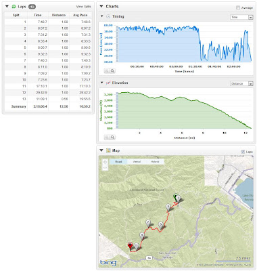
Task: Toggle the map Laps checkbox
Action: (x=243, y=152)
